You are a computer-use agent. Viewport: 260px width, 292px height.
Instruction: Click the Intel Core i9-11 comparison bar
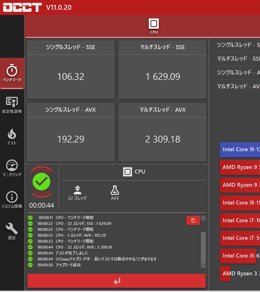(x=240, y=203)
